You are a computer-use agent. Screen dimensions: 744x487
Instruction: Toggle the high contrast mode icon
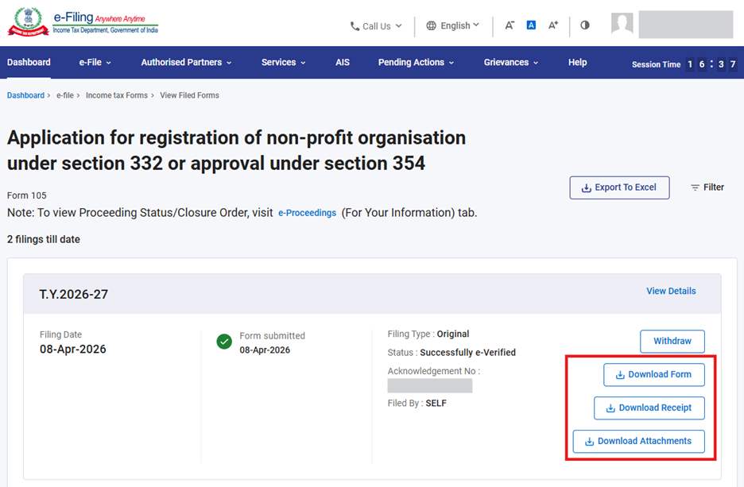585,25
